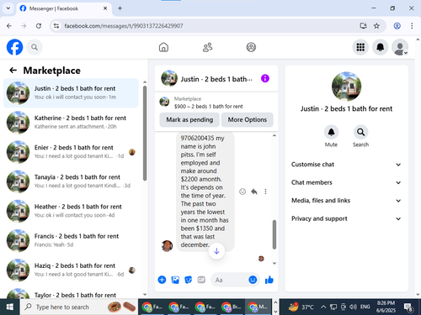Select the Messenger | Facebook tab
The height and width of the screenshot is (315, 421).
[x=63, y=8]
